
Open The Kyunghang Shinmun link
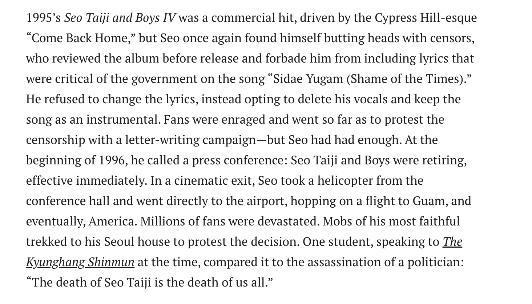pos(452,242)
